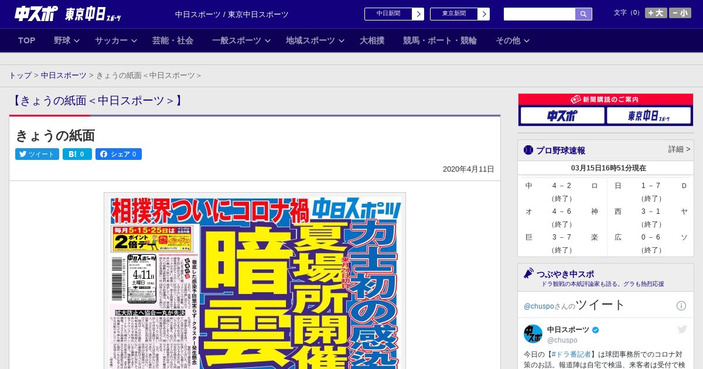Click the きょうの紙面 article title
The height and width of the screenshot is (369, 703).
click(x=55, y=135)
